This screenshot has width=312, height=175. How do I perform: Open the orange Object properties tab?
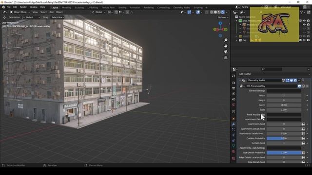[x=234, y=119]
